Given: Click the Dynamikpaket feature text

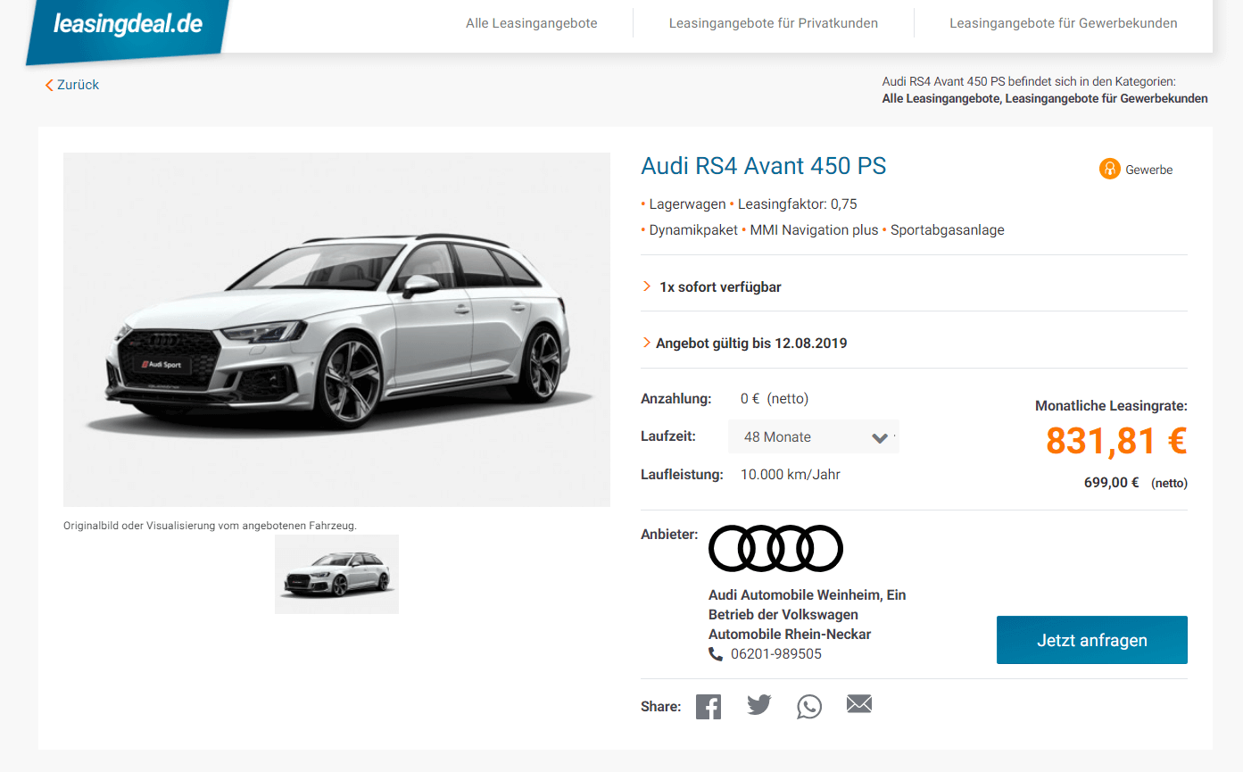Looking at the screenshot, I should click(693, 230).
